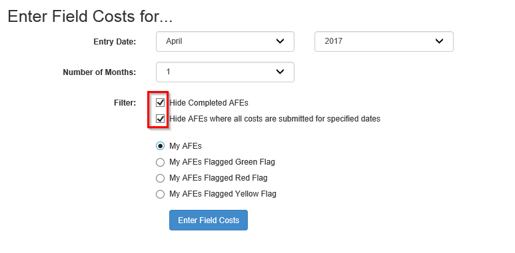515x253 pixels.
Task: Toggle checkbox for hiding AFEs with all costs submitted
Action: (x=161, y=118)
